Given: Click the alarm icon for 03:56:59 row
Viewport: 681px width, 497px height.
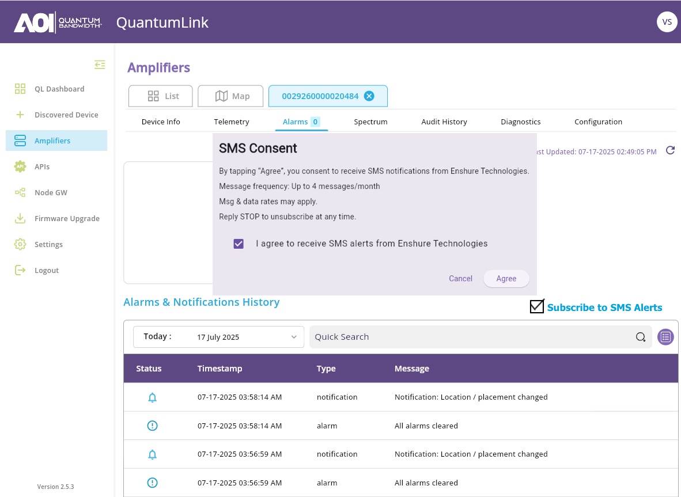Looking at the screenshot, I should click(152, 483).
